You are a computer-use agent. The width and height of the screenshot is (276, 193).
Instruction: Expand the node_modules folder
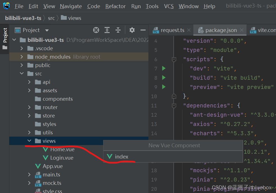[x=22, y=57]
